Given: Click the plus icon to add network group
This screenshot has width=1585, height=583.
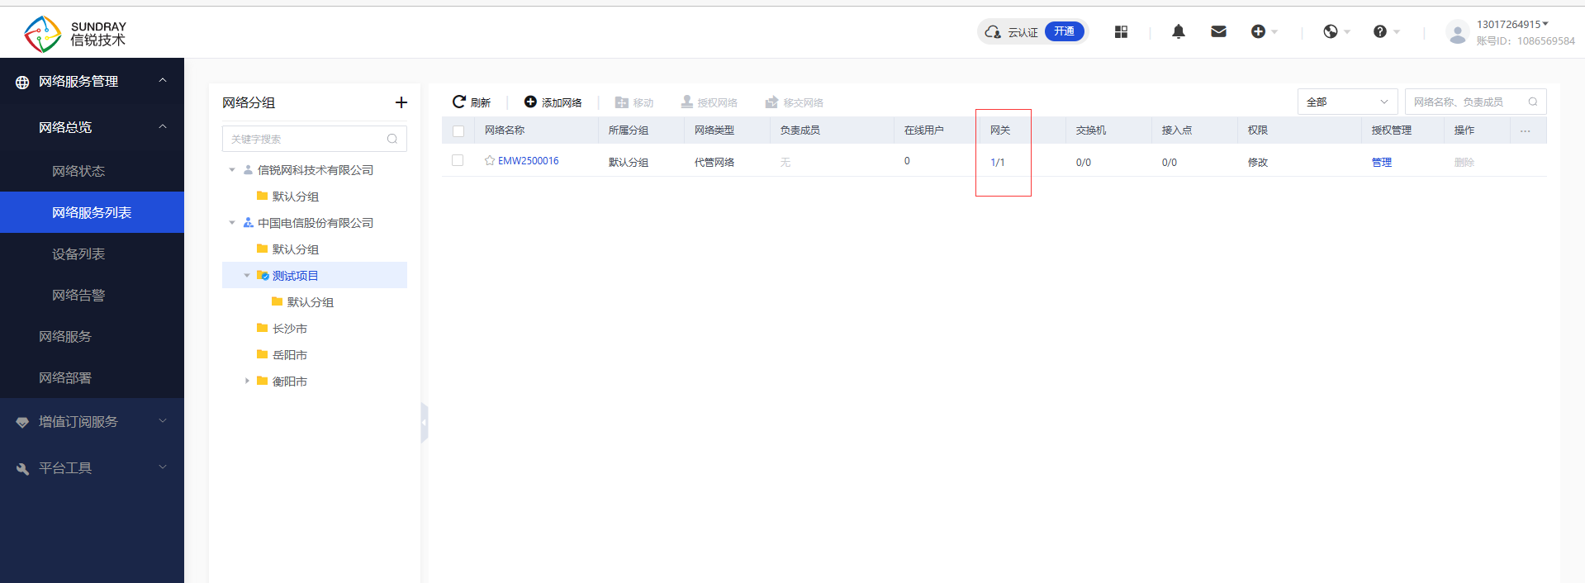Looking at the screenshot, I should [401, 102].
